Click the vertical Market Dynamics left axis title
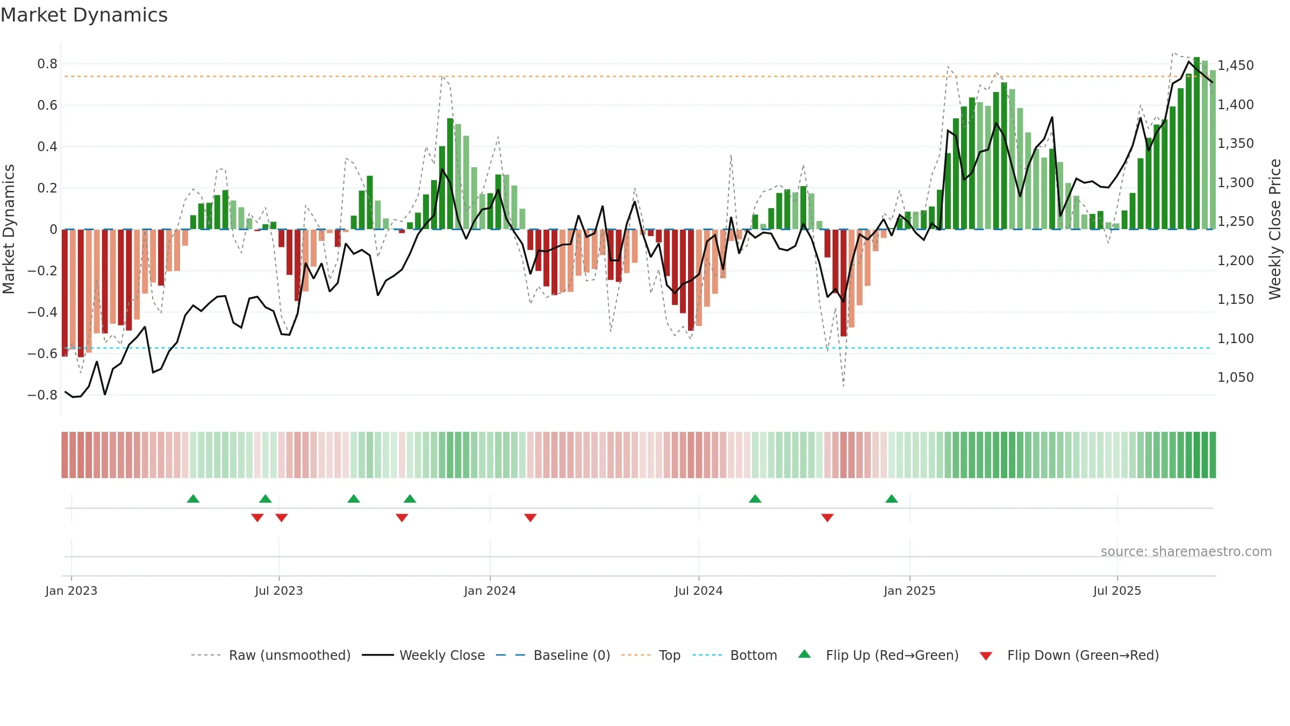This screenshot has height=726, width=1290. [x=9, y=229]
